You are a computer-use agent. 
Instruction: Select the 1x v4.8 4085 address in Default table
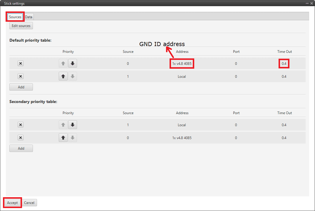(x=182, y=64)
